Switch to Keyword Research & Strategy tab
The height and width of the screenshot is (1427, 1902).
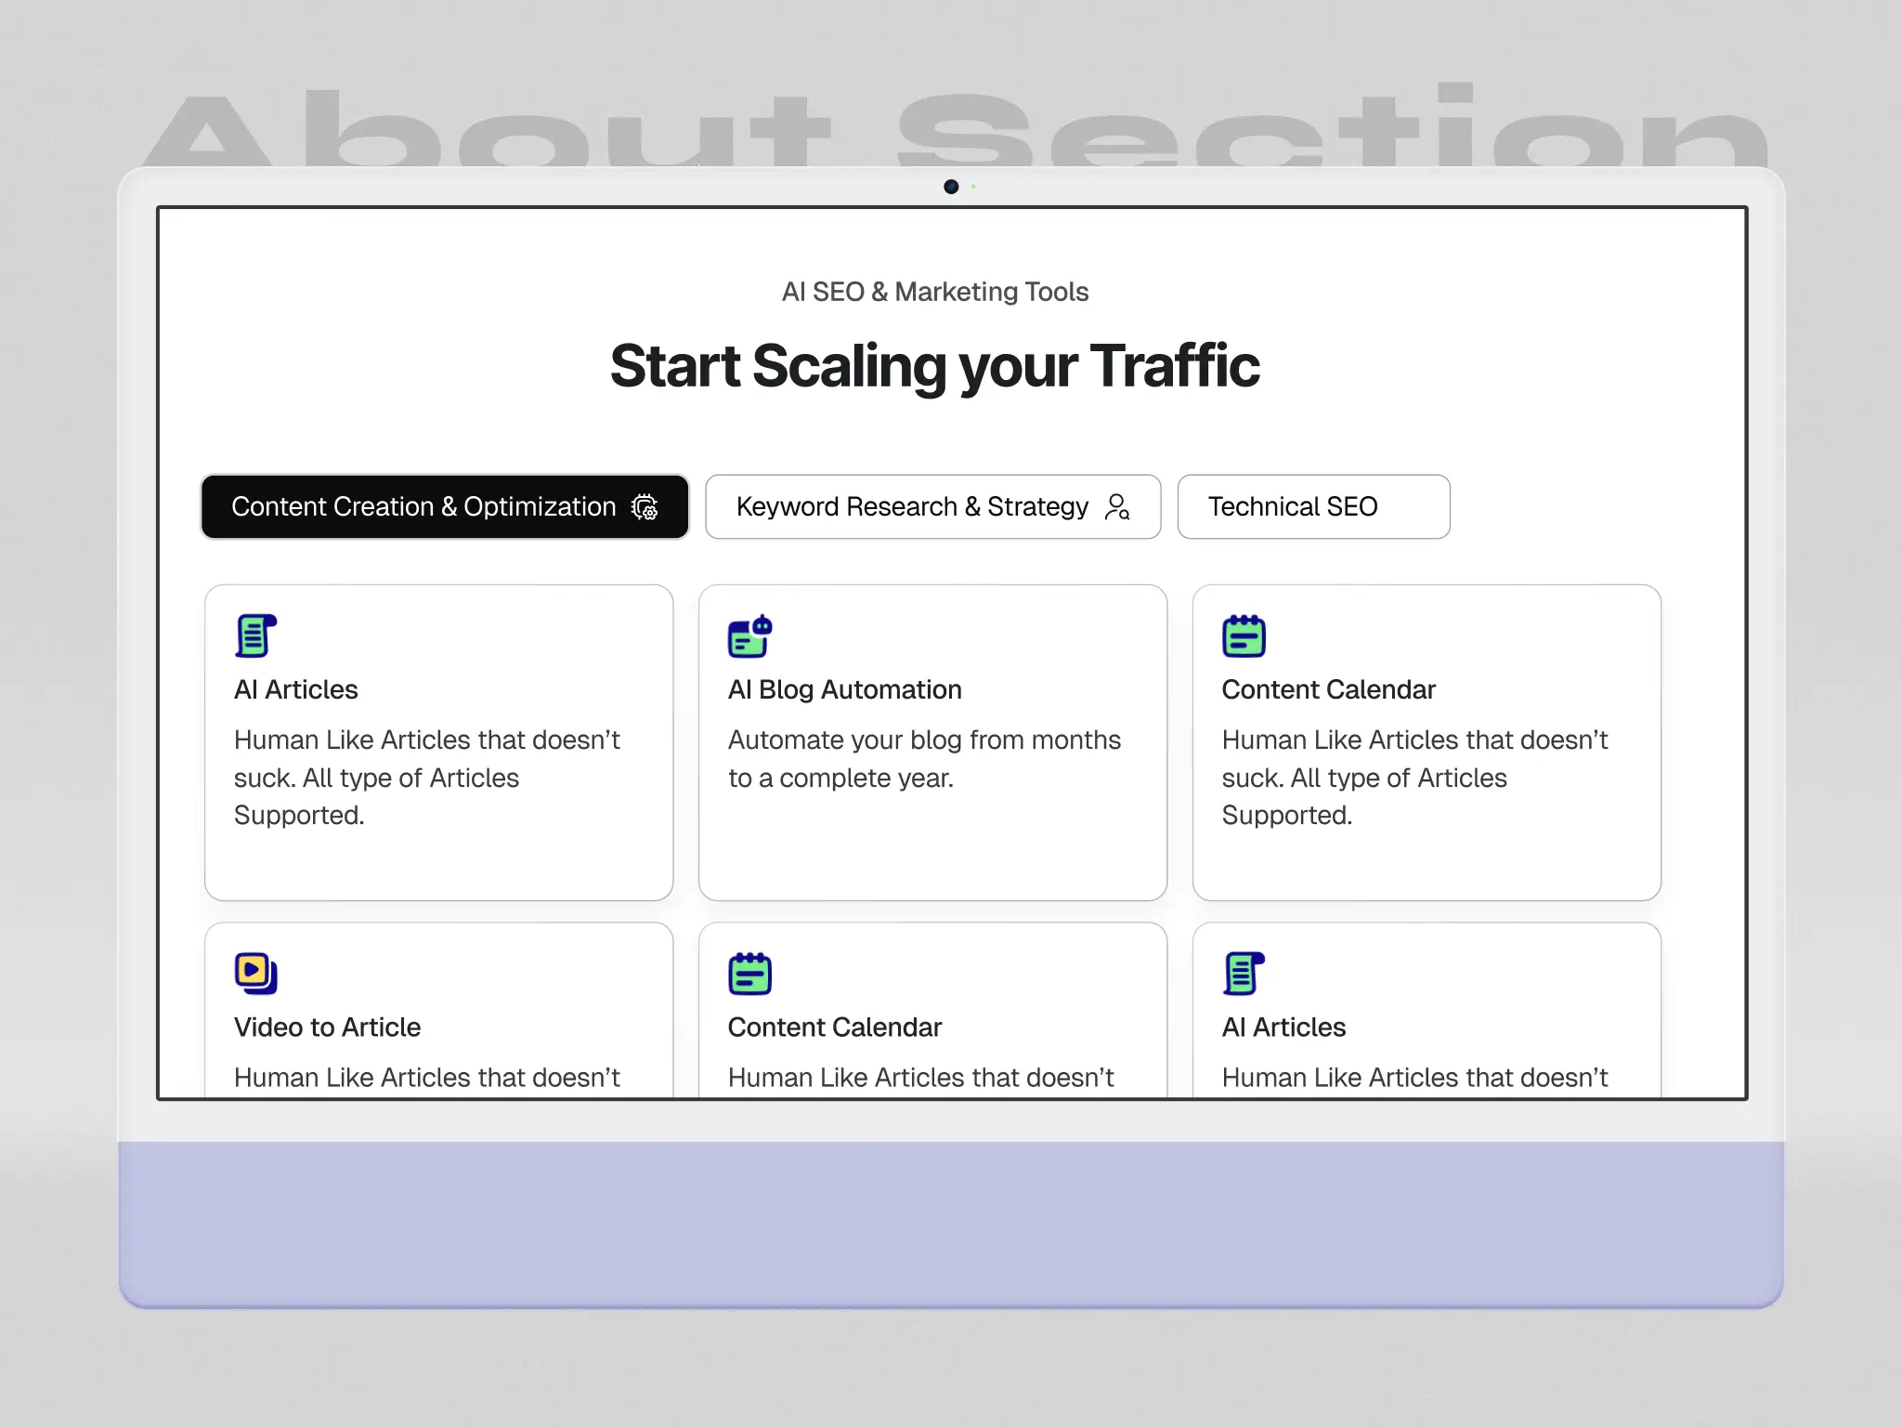(x=911, y=507)
